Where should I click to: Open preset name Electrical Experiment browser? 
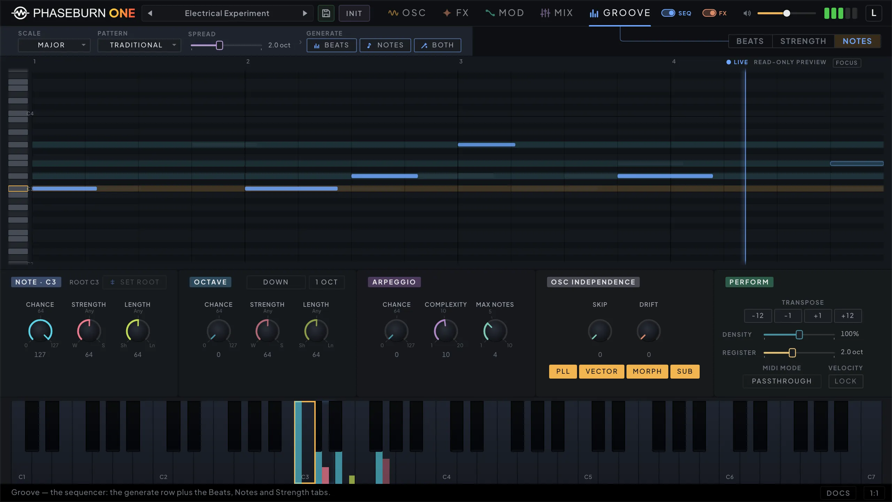coord(227,13)
